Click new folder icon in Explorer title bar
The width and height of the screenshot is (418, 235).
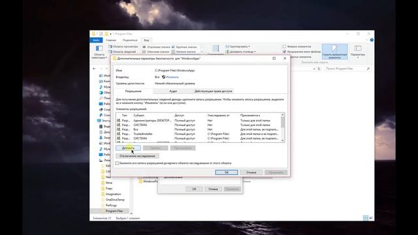pyautogui.click(x=106, y=34)
